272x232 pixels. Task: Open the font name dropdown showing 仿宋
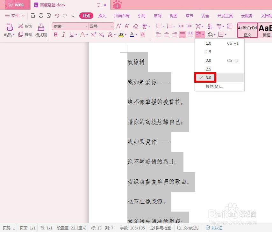click(x=86, y=26)
